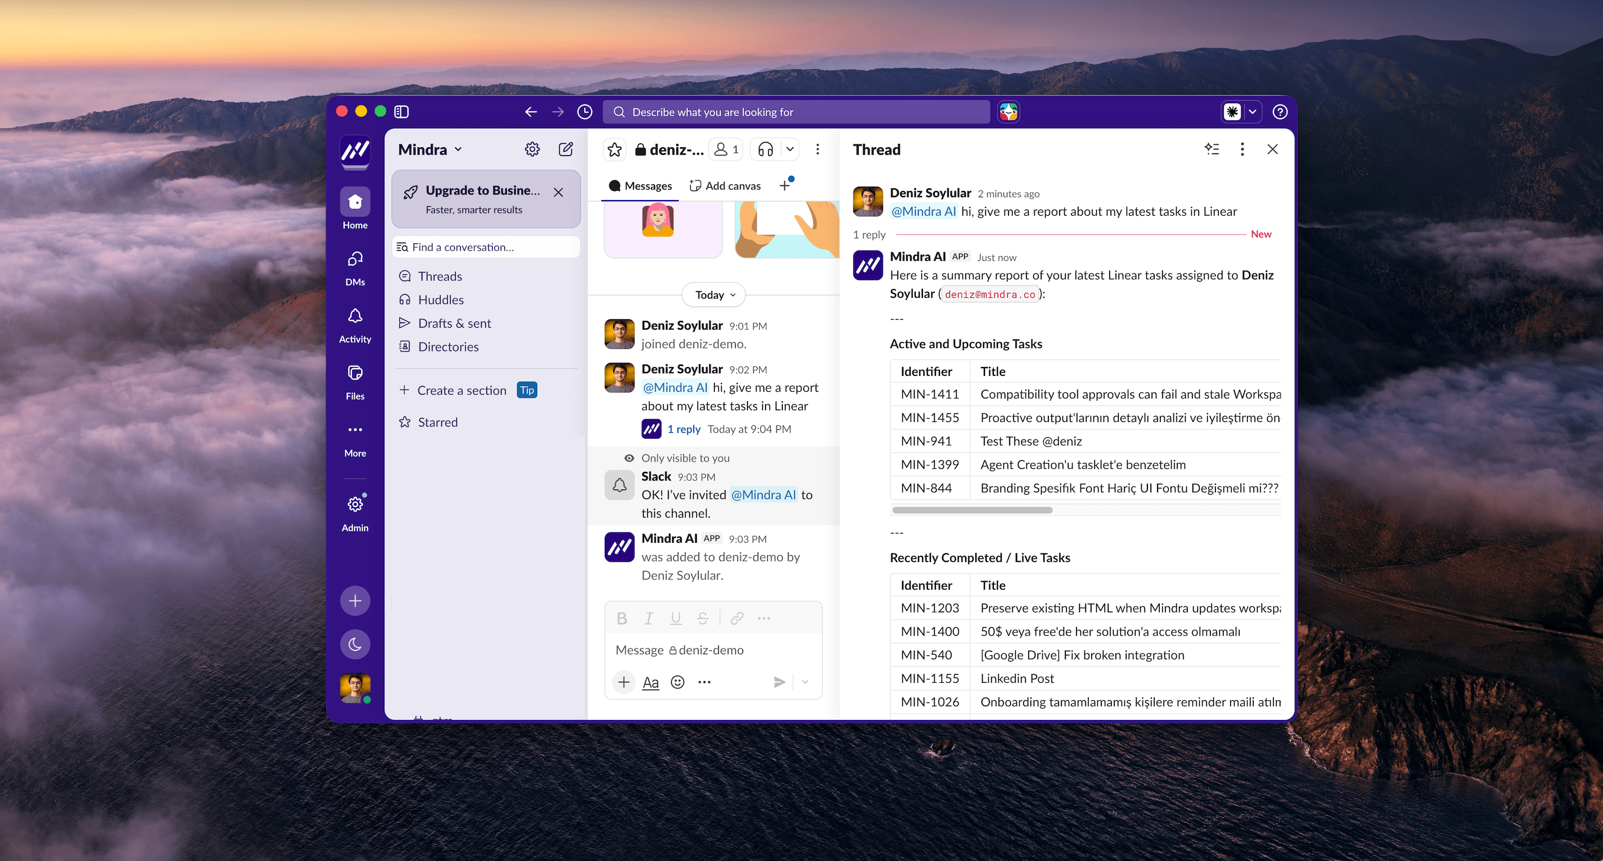Open Drafts & sent

point(454,323)
